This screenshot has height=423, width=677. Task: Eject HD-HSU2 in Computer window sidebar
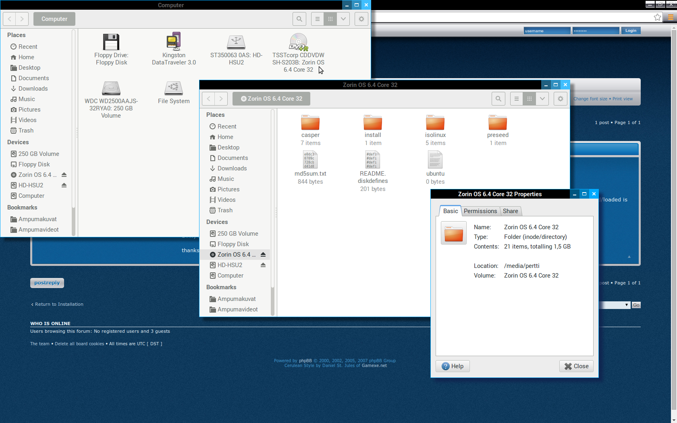coord(64,185)
